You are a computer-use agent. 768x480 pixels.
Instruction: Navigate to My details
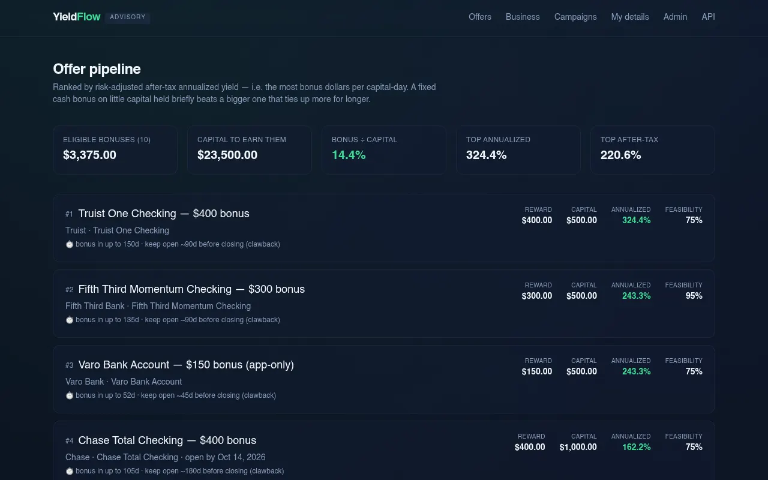[x=630, y=17]
